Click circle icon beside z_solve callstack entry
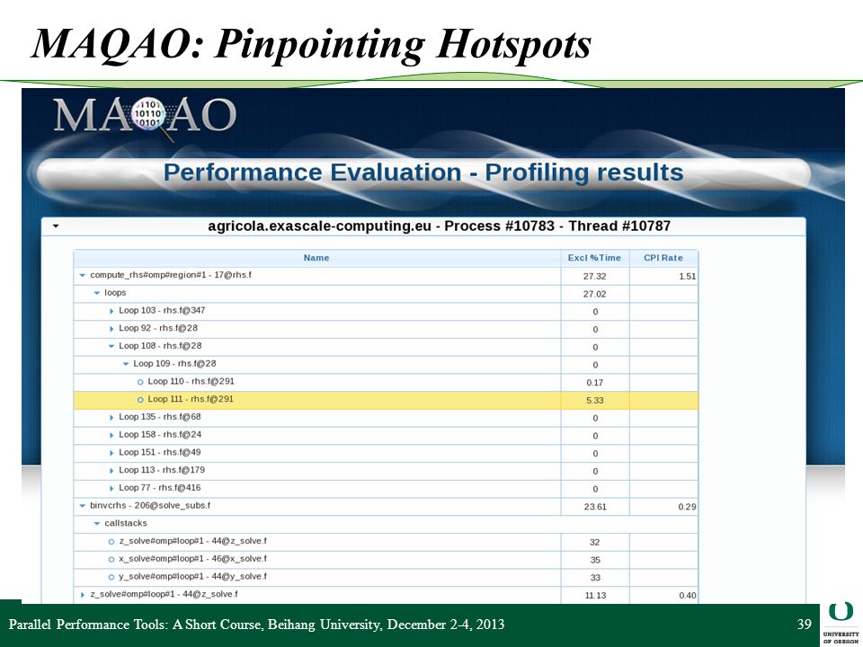The height and width of the screenshot is (647, 863). pos(111,542)
